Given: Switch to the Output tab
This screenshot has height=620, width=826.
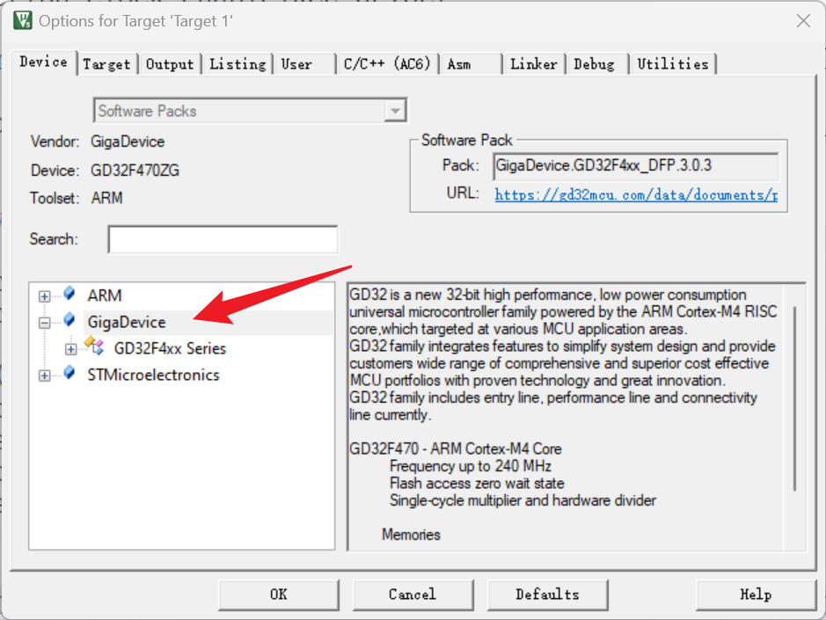Looking at the screenshot, I should (x=170, y=64).
